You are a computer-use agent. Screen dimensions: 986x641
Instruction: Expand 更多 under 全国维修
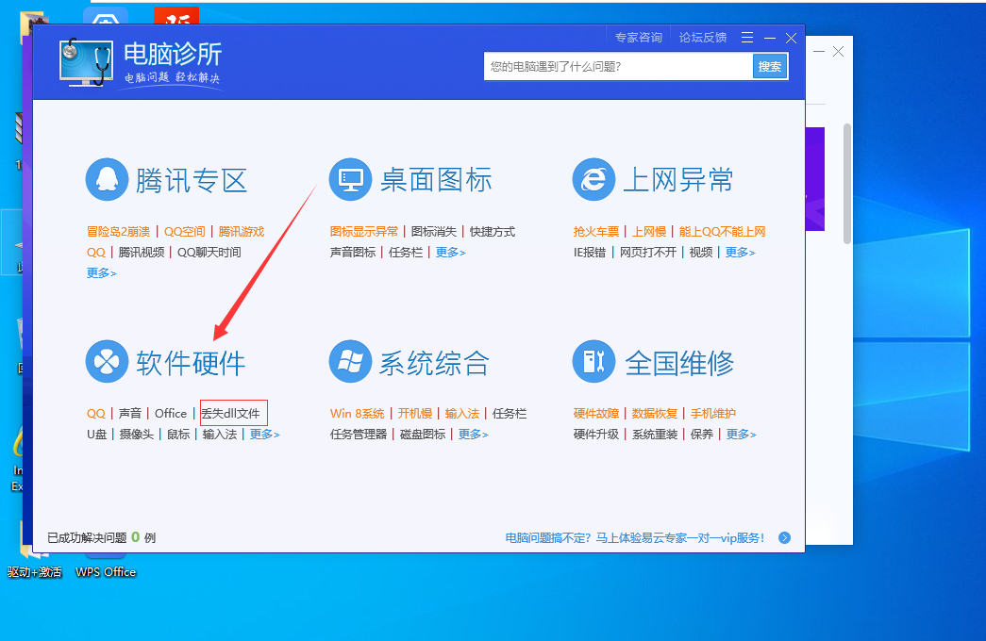click(x=741, y=435)
